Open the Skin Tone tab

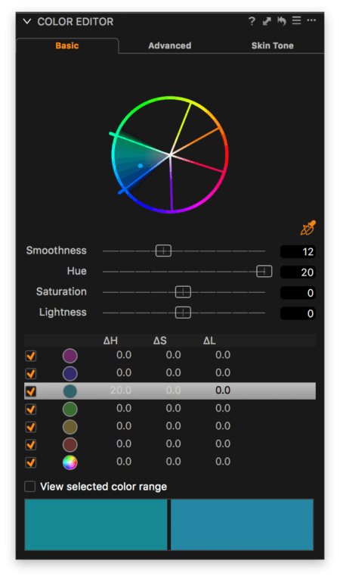coord(273,45)
